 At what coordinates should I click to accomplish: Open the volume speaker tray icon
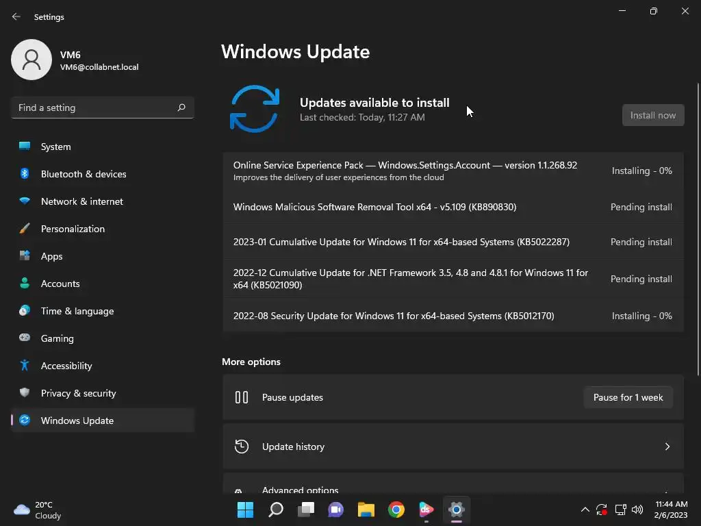[x=637, y=510]
